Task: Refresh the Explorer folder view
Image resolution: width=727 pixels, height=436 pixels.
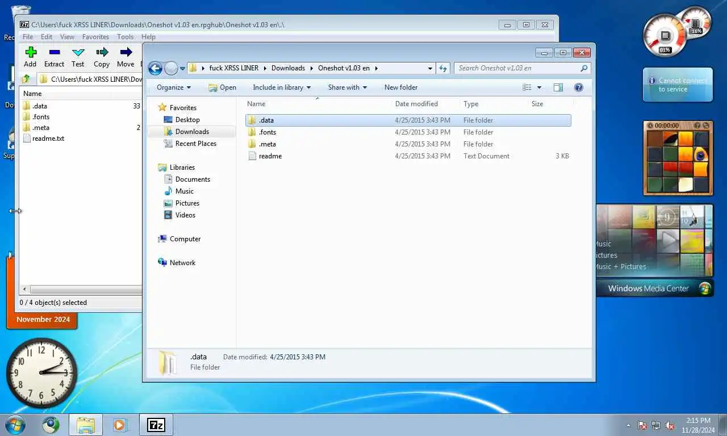Action: (443, 68)
